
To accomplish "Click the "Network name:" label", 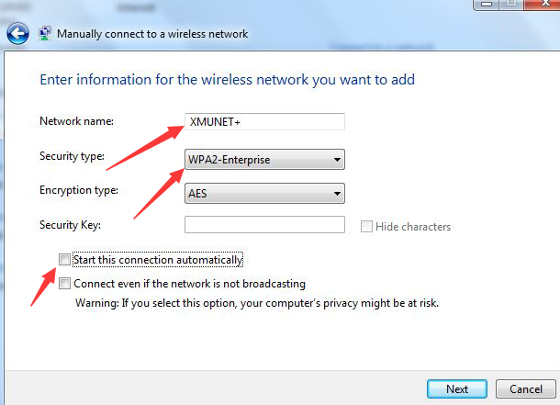I will [75, 121].
